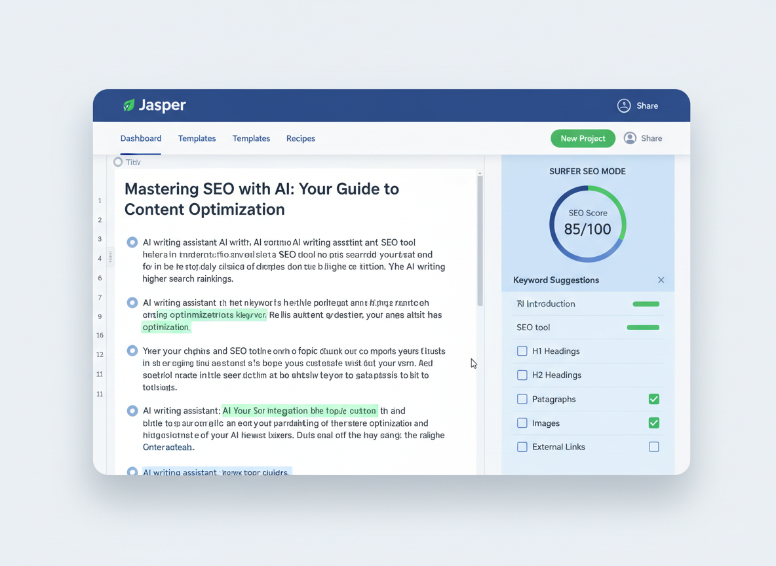Image resolution: width=776 pixels, height=566 pixels.
Task: Tick the left External Links checkbox
Action: tap(522, 447)
